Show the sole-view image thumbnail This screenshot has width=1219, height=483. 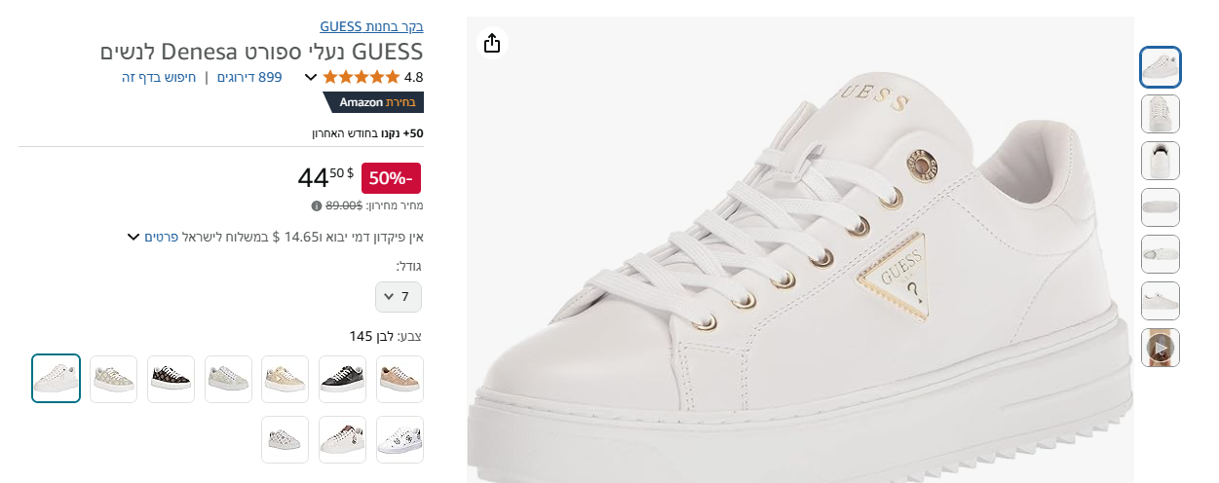click(1161, 207)
